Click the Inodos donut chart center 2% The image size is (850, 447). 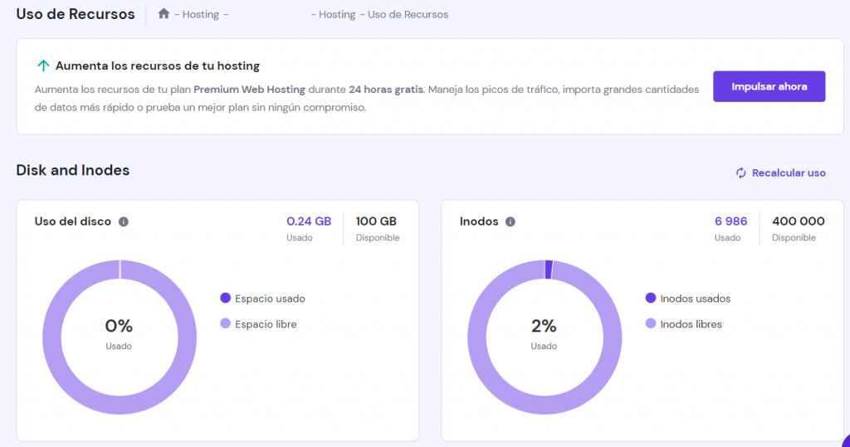coord(544,327)
